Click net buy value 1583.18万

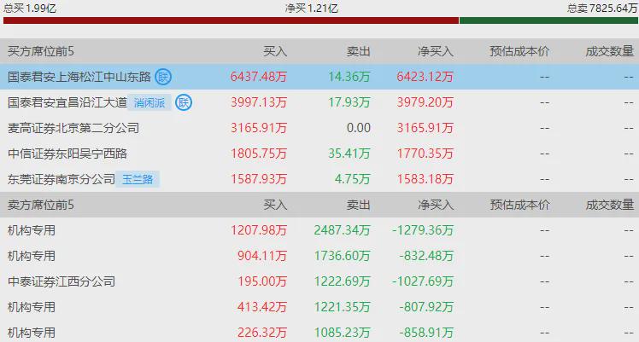(x=425, y=179)
